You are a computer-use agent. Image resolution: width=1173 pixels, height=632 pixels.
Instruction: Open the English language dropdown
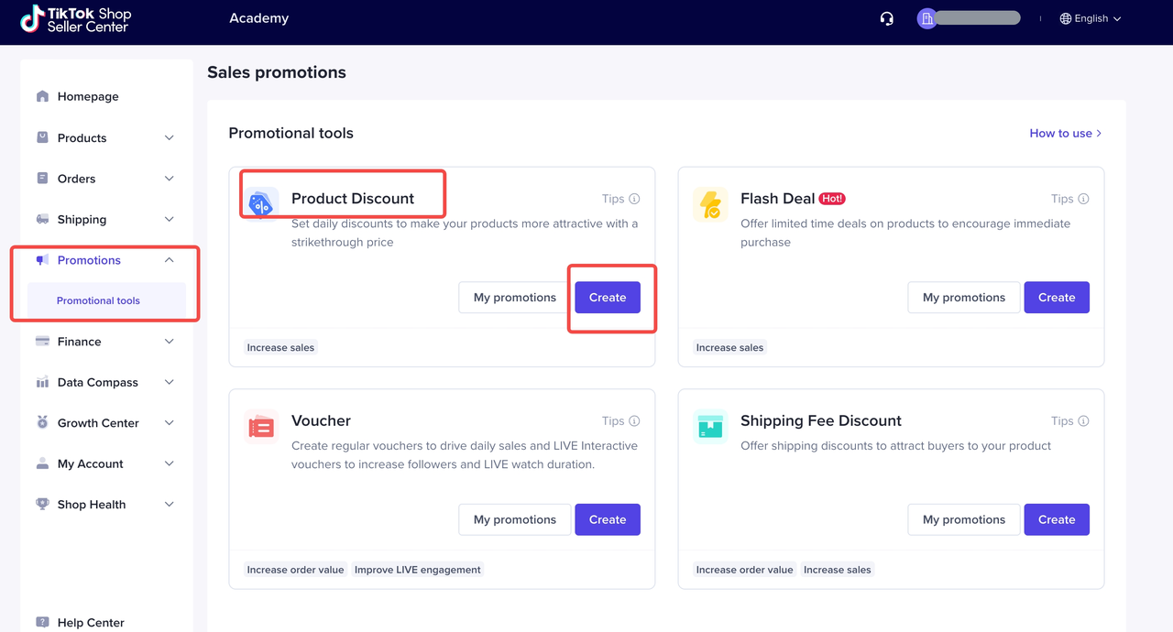[1091, 18]
